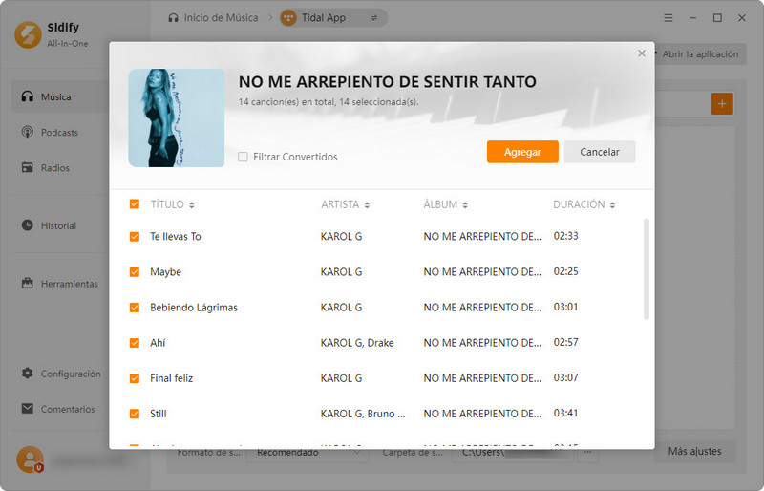764x491 pixels.
Task: Switch source via Tidal App swap arrows
Action: [374, 18]
